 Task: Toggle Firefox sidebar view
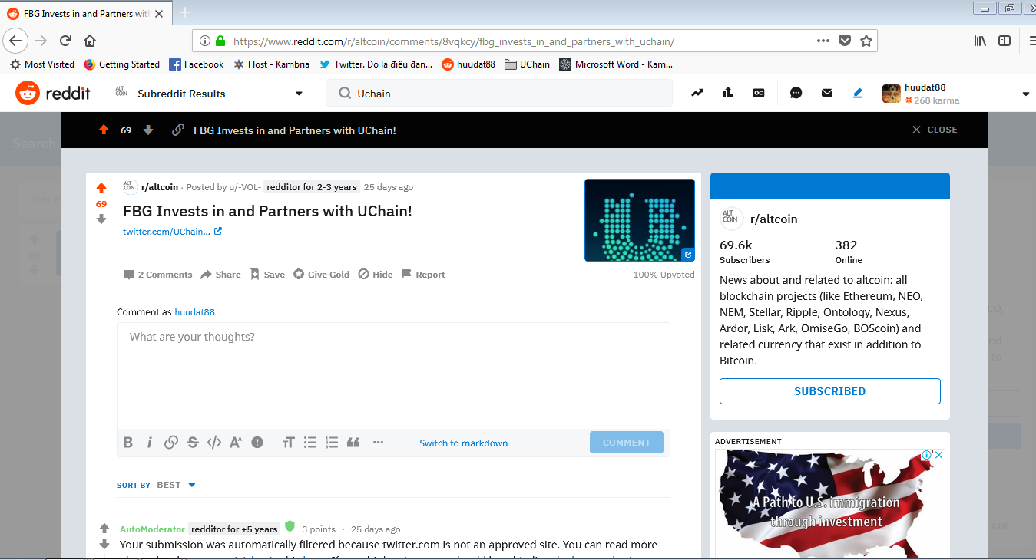point(1005,41)
